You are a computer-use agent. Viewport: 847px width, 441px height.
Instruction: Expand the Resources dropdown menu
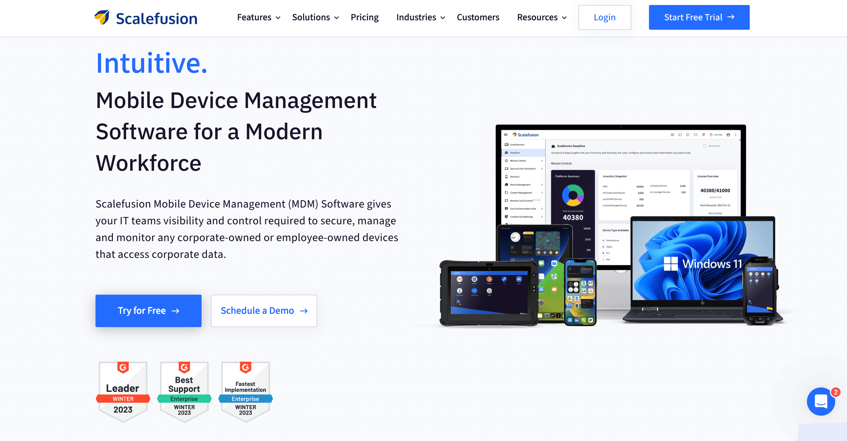pos(542,17)
